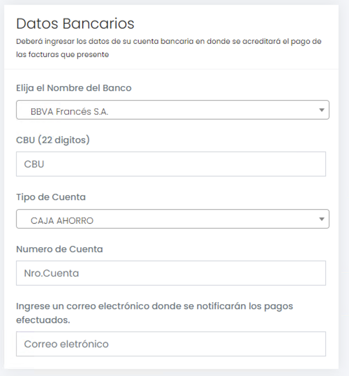Click the 'las facturas que presente' text line
The image size is (349, 376).
click(63, 55)
